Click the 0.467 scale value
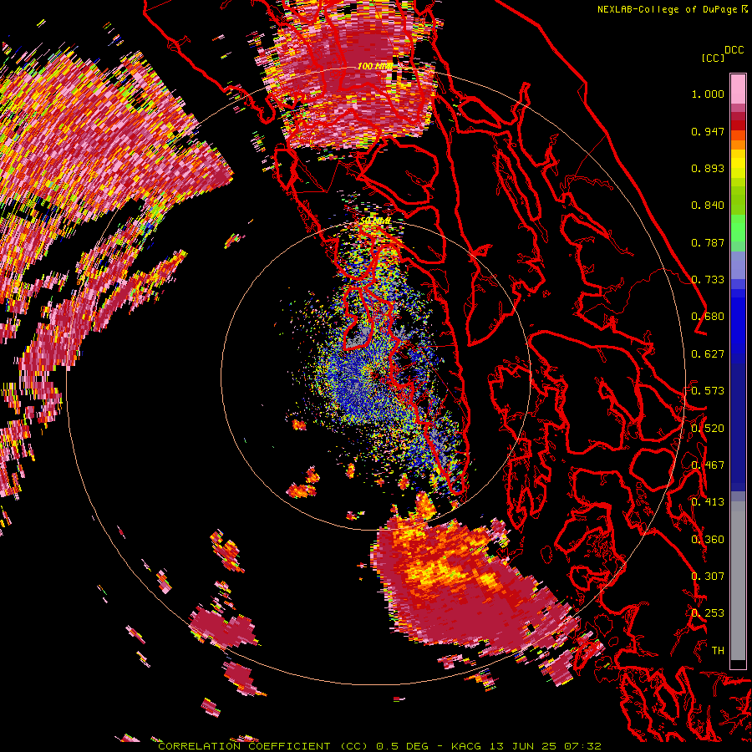The height and width of the screenshot is (752, 752). coord(708,465)
